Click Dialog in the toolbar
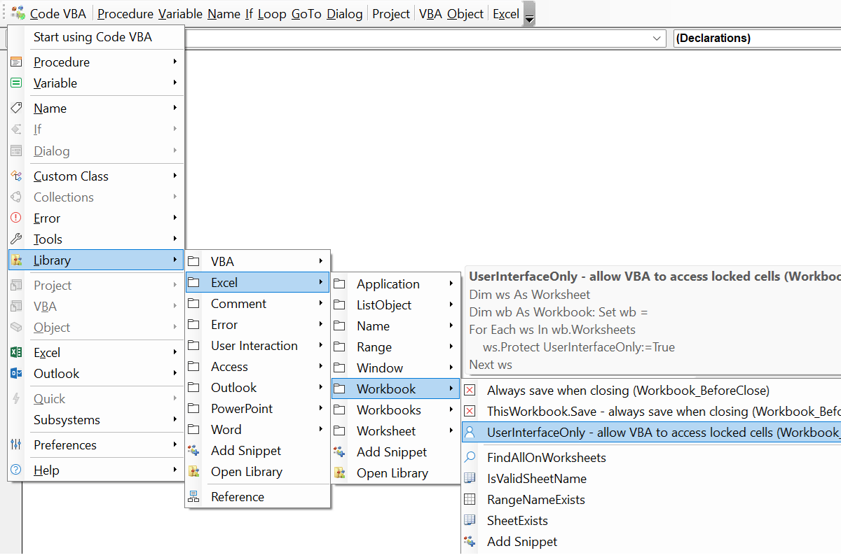Viewport: 841px width, 560px height. (345, 14)
